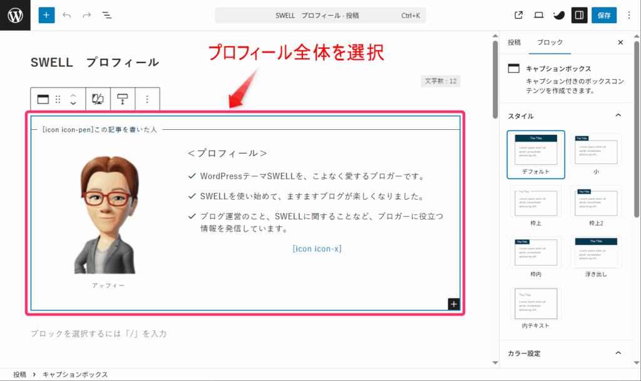
Task: Click the list item about WordPressテーマSWELL
Action: [313, 176]
